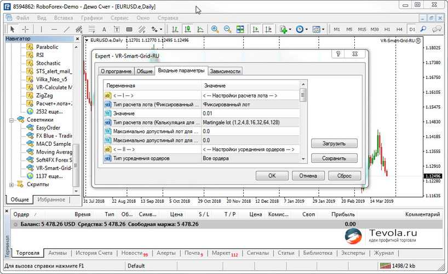Zoom in on the chart
Screen dimensions: 448x274
pos(215,29)
